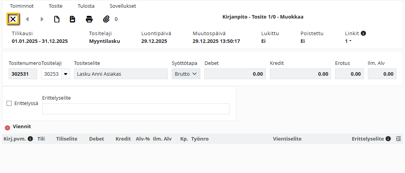This screenshot has height=173, width=405.
Task: Open the Syöttötapa Brutto dropdown
Action: pos(186,74)
